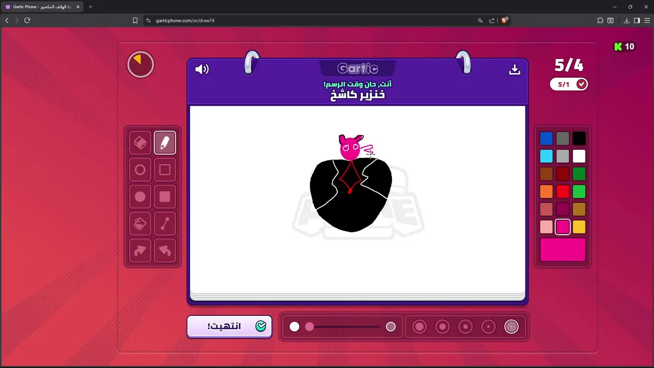Click the white drawing canvas
Screen dimensions: 654x368
pyautogui.click(x=358, y=200)
